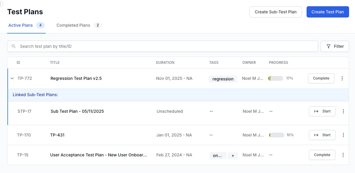The width and height of the screenshot is (355, 173).
Task: Select the Active Plans tab
Action: 20,25
